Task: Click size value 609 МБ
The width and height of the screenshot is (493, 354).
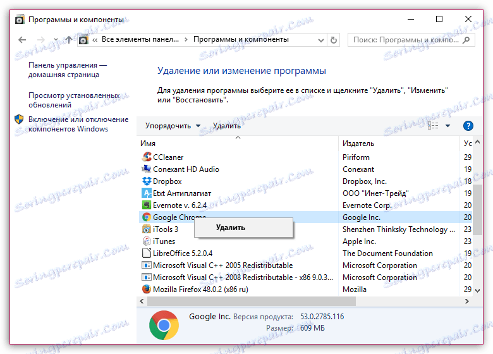Action: click(x=312, y=328)
